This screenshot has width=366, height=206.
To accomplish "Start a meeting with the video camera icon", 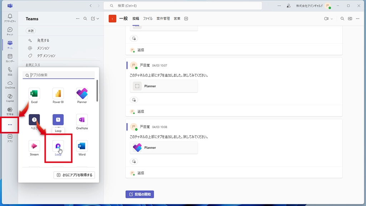I will pos(326,19).
